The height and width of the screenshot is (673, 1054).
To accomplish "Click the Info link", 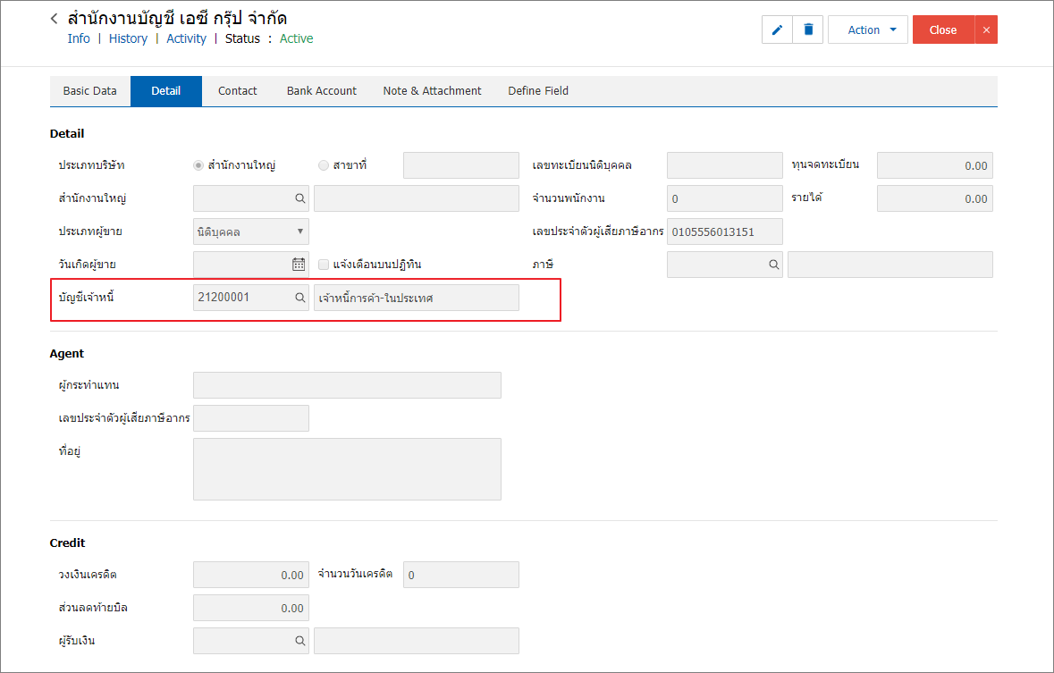I will (x=79, y=38).
